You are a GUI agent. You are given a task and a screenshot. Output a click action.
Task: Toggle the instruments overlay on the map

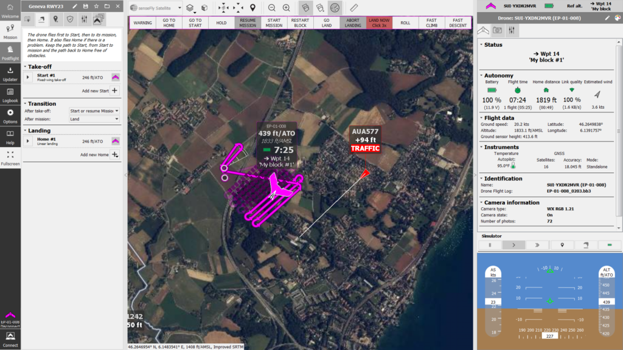[x=336, y=8]
